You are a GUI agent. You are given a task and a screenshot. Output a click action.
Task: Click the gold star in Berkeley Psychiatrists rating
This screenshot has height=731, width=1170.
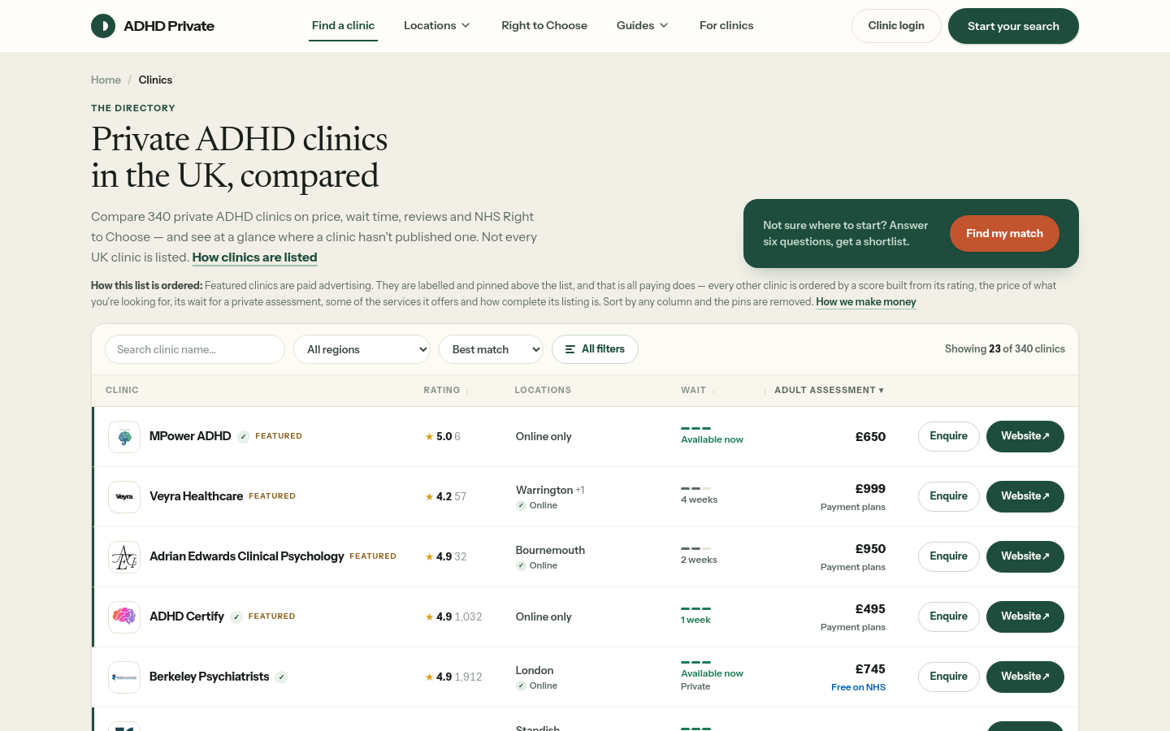point(429,677)
